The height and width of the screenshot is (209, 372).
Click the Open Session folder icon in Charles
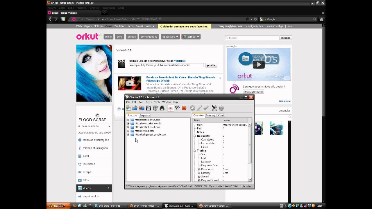tap(135, 108)
